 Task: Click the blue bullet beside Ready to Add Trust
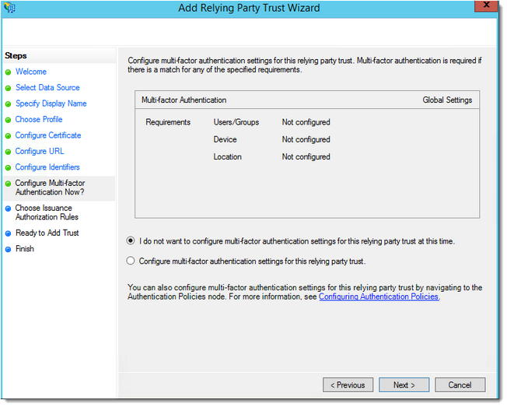pos(8,233)
